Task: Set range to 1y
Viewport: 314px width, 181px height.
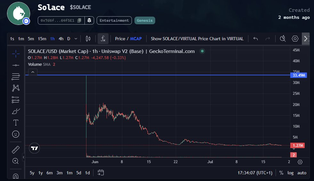Action: tap(40, 173)
